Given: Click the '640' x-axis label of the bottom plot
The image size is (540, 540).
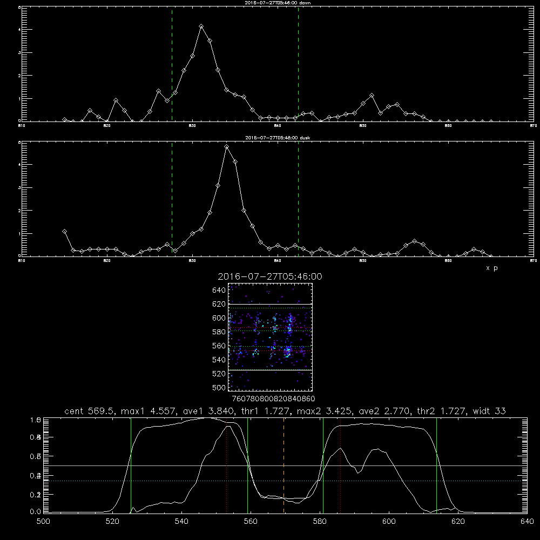Looking at the screenshot, I should (x=527, y=522).
